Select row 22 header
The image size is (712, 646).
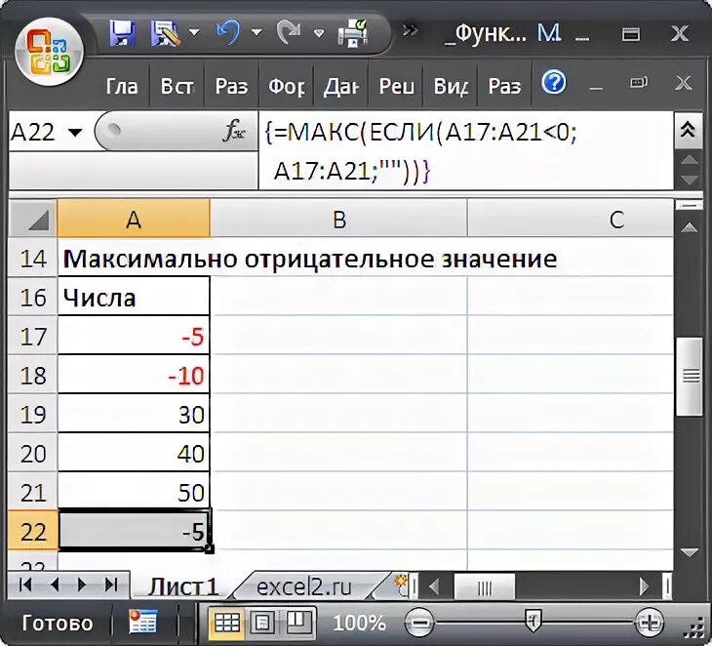33,532
